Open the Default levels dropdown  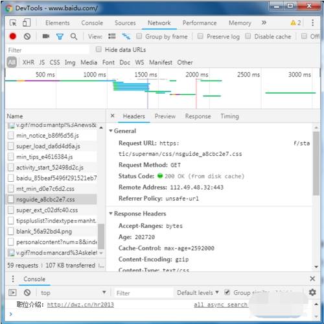pyautogui.click(x=198, y=293)
